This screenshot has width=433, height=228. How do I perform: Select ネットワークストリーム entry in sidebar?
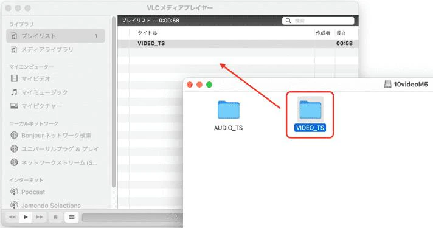point(60,162)
